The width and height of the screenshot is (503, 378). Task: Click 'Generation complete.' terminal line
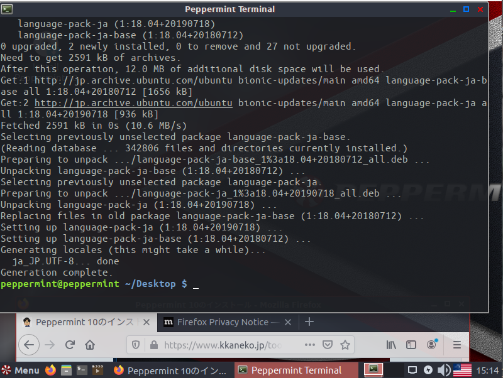tap(57, 273)
